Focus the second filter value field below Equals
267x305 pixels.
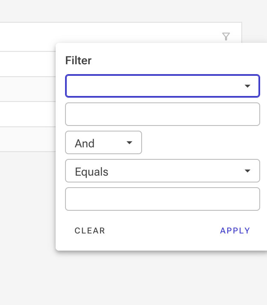click(x=163, y=199)
